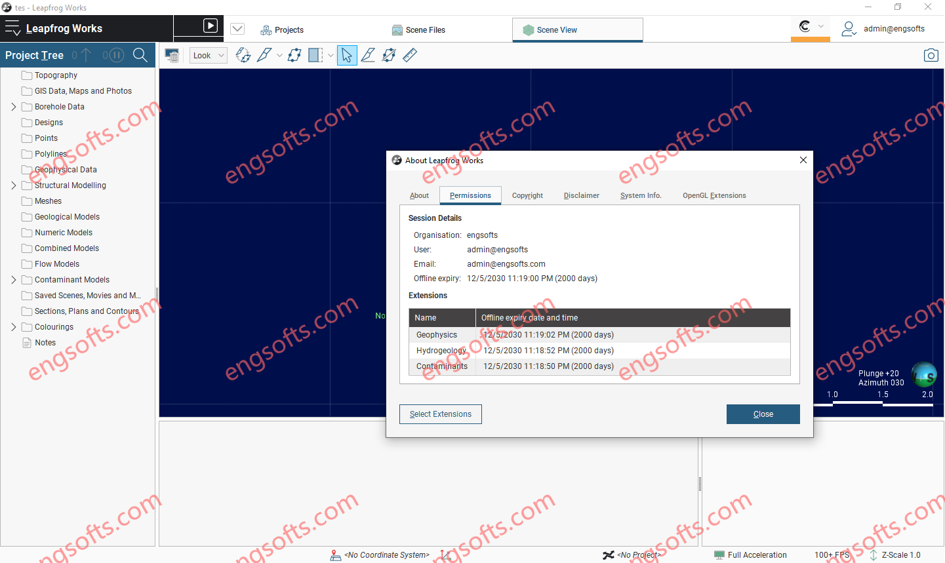Click the Notes item icon
This screenshot has width=945, height=563.
click(27, 343)
